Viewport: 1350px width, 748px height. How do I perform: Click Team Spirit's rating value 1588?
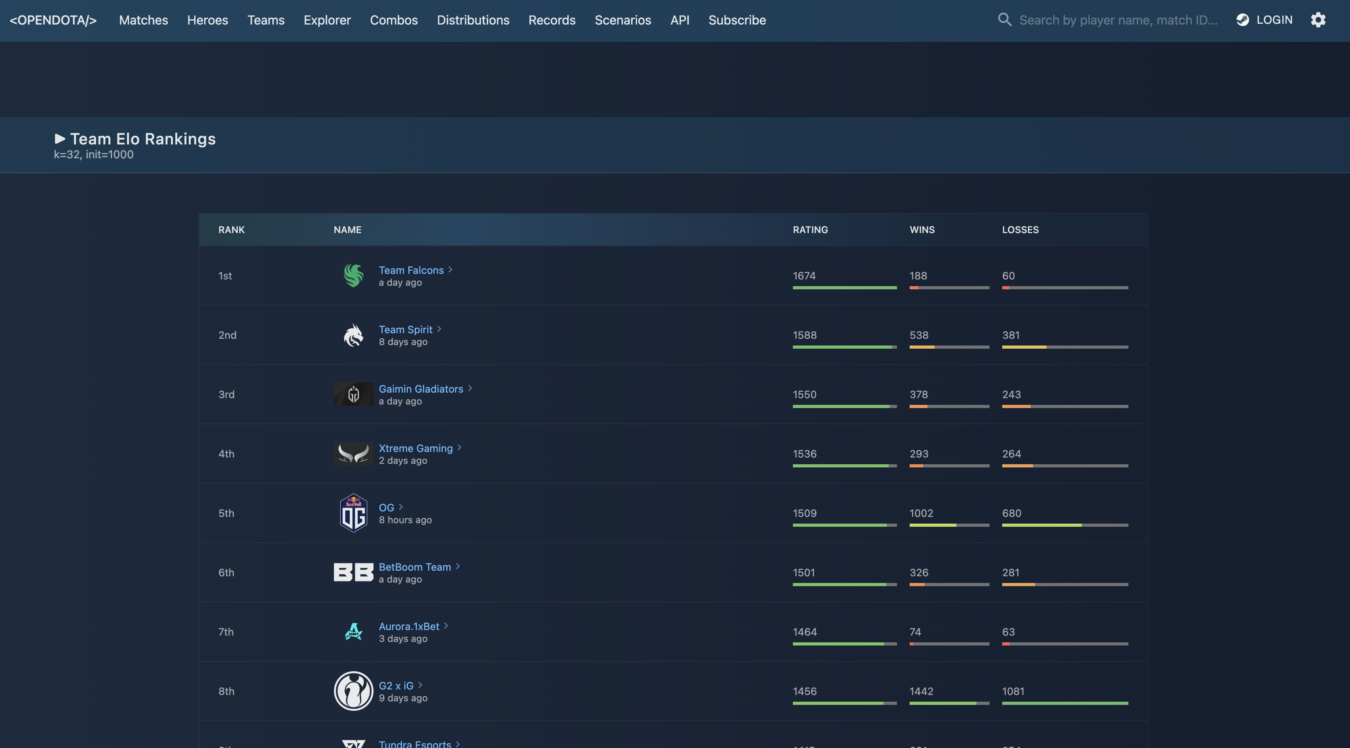[804, 335]
